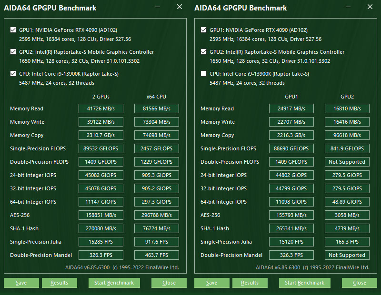Start Benchmark in the left window
The image size is (381, 295).
pos(114,283)
